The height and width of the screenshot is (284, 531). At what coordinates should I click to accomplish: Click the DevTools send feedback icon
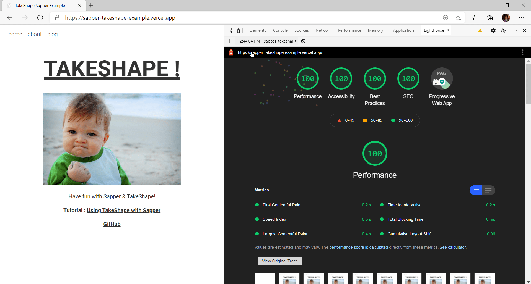[x=504, y=30]
